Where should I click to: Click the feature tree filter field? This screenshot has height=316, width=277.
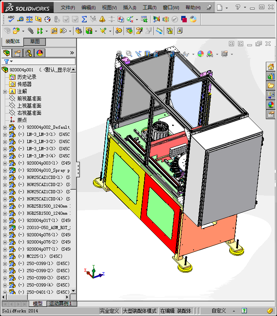(39, 61)
